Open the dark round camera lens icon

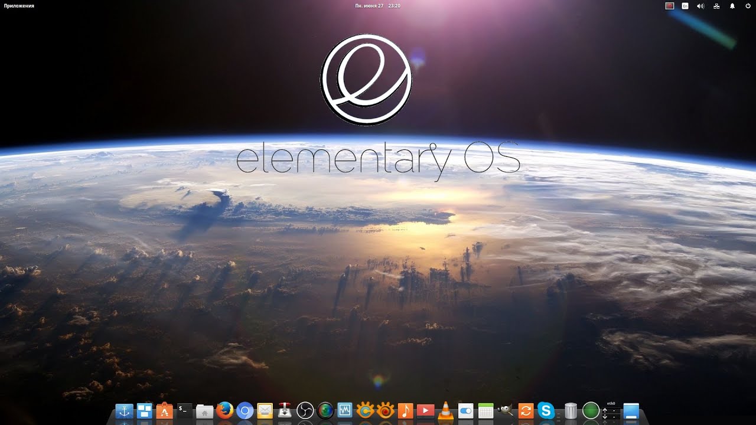coord(325,411)
